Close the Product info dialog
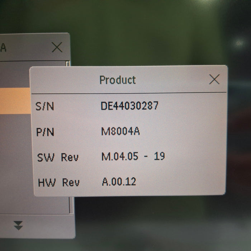The height and width of the screenshot is (251, 251). coord(214,79)
